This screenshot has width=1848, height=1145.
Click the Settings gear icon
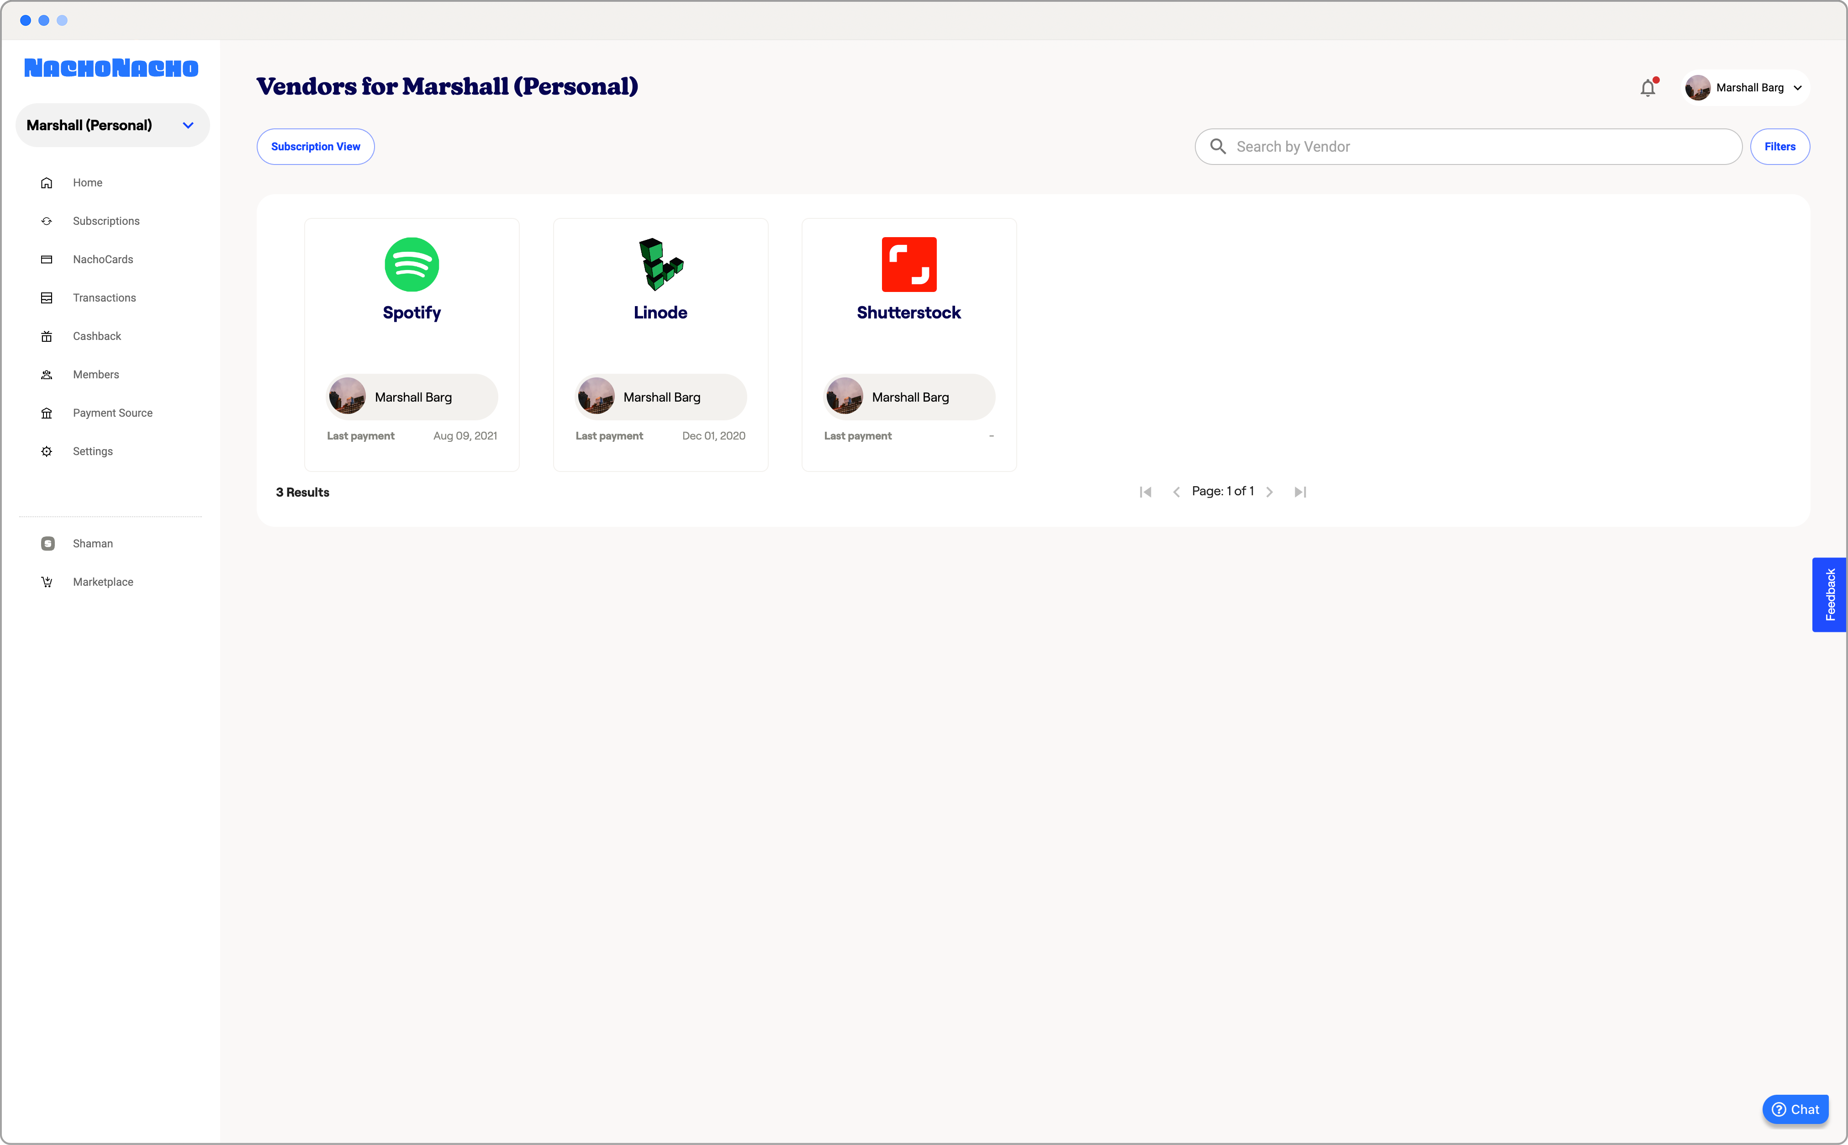(46, 451)
